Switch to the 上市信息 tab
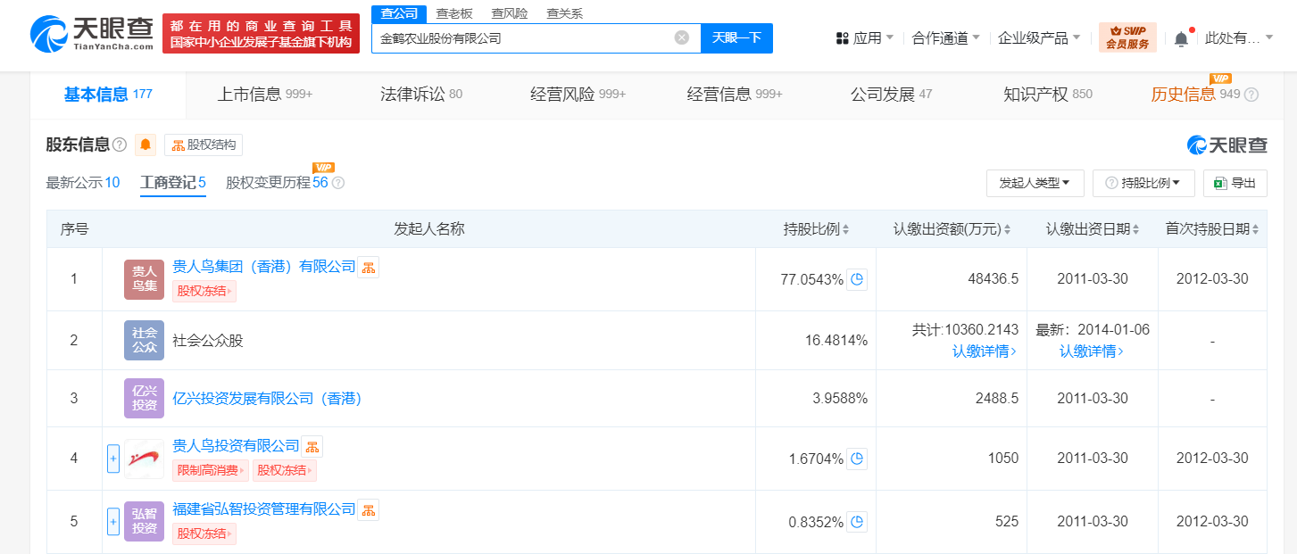 [265, 95]
